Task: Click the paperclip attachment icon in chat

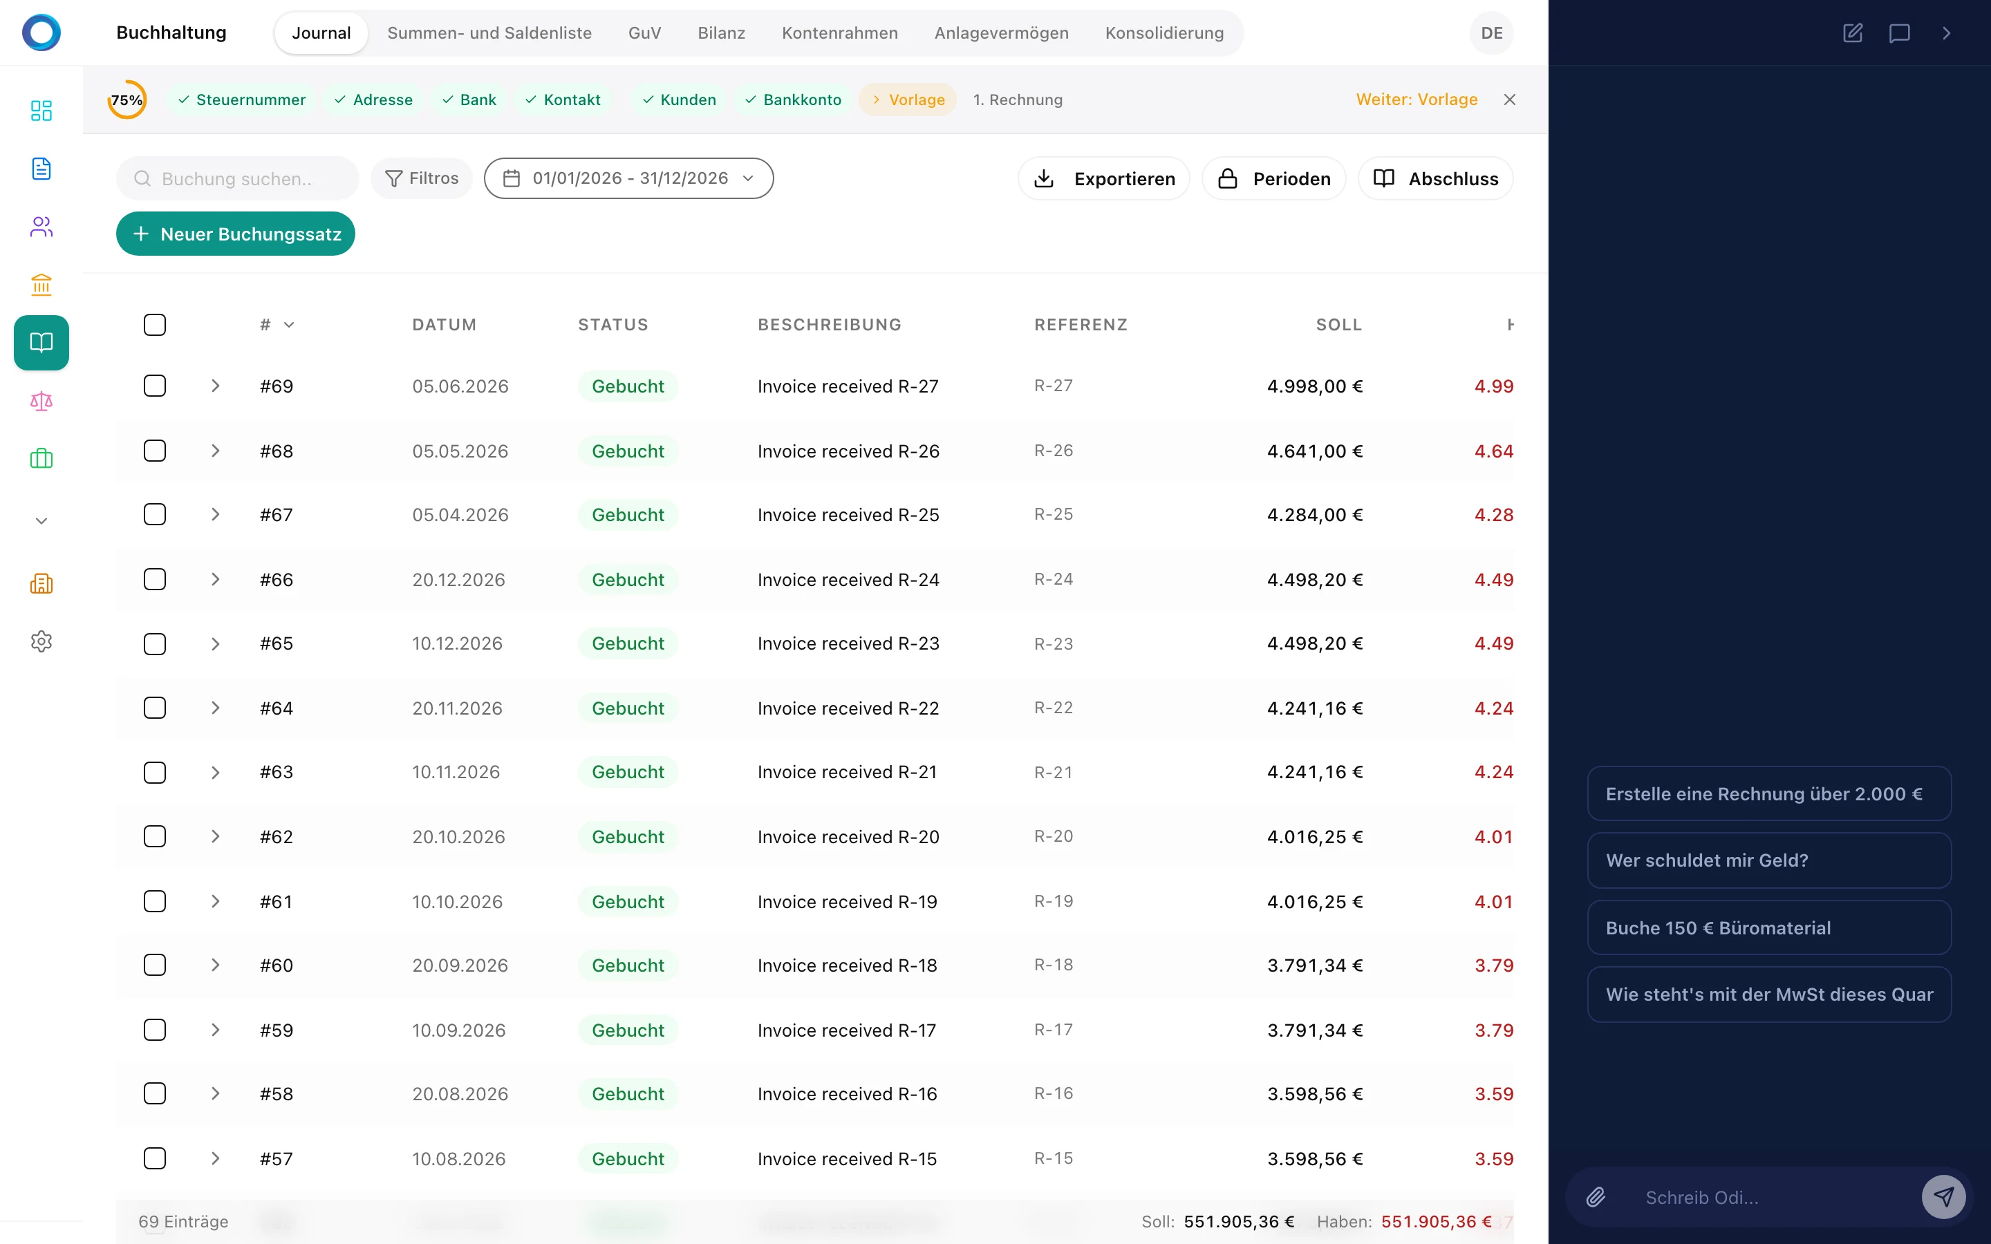Action: pos(1596,1197)
